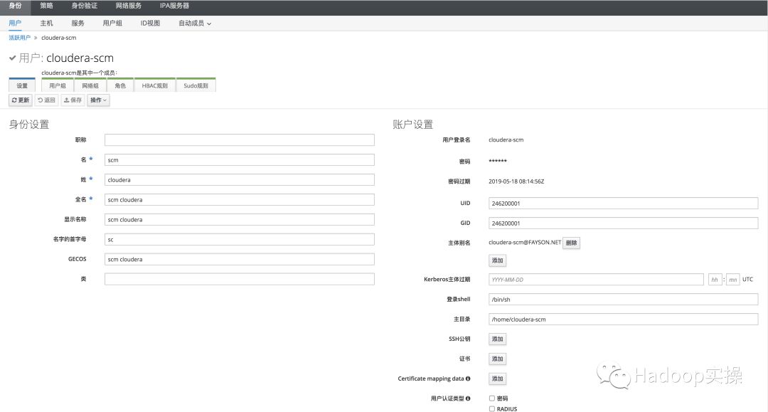
Task: Focus the mn minute field
Action: (x=732, y=280)
